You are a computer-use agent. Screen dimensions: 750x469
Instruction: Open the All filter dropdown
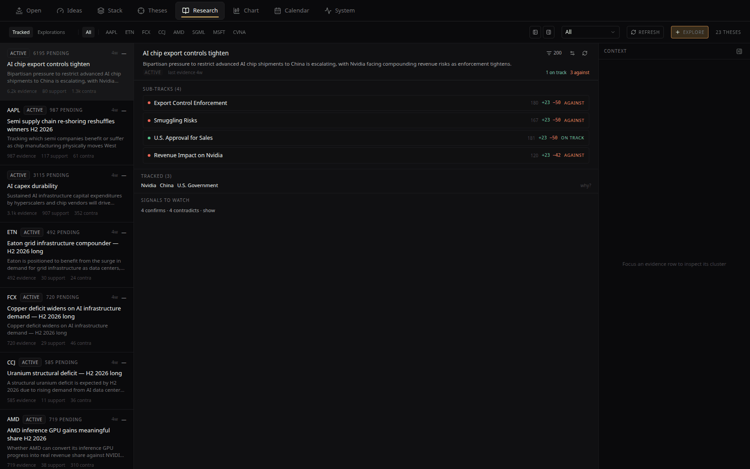(590, 32)
